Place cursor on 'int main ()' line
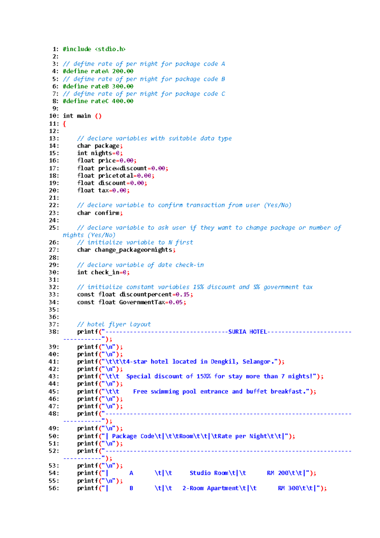 [82, 116]
